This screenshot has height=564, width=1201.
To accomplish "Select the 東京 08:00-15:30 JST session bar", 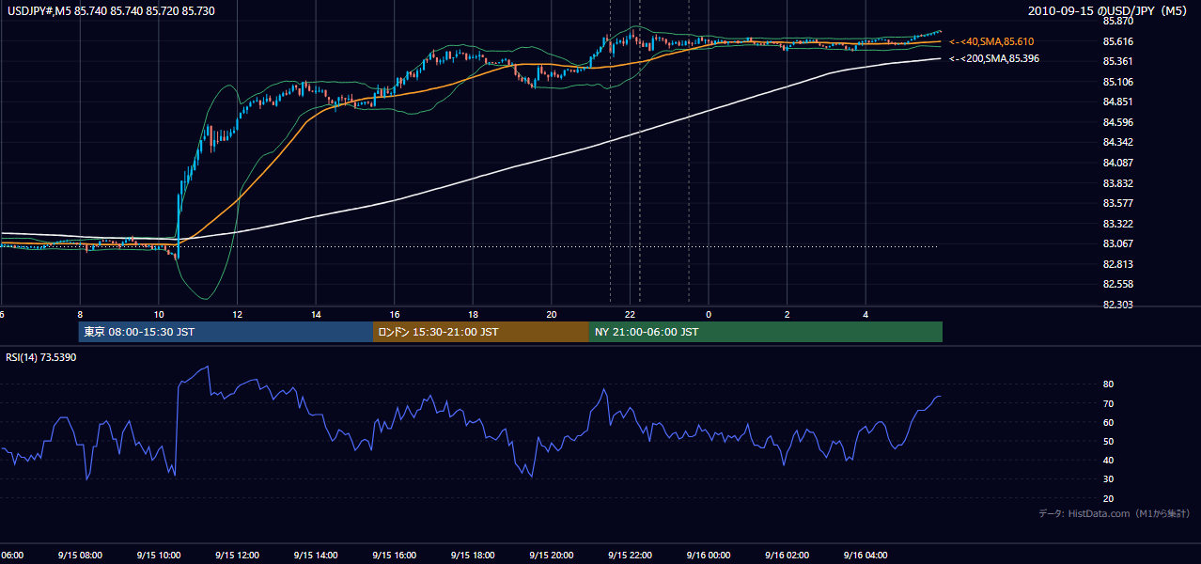I will point(226,332).
